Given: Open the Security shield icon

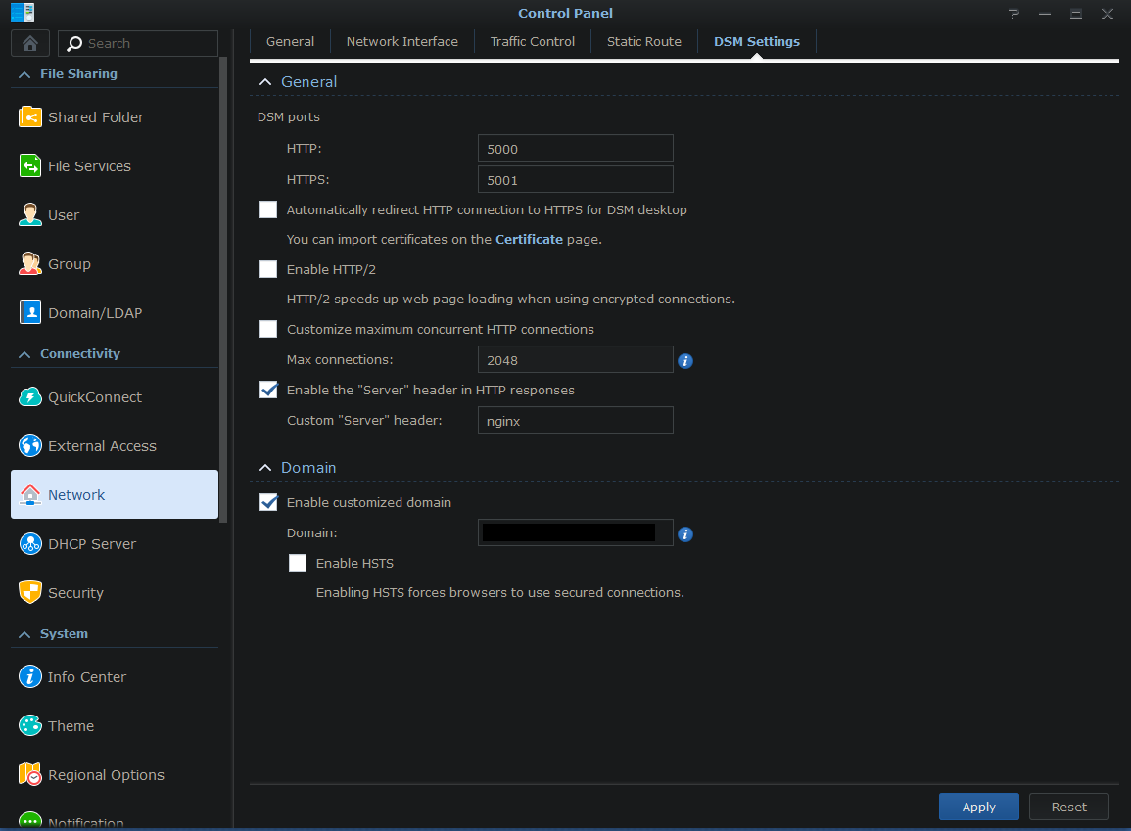Looking at the screenshot, I should pos(30,593).
